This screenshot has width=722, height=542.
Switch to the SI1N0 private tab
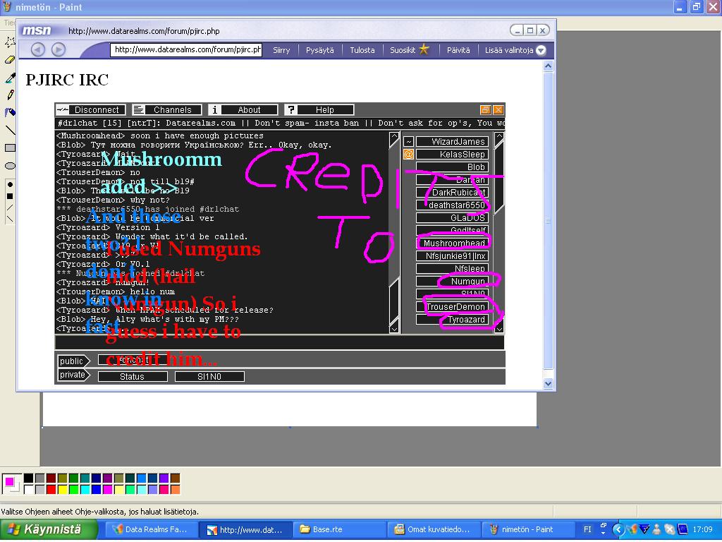209,377
